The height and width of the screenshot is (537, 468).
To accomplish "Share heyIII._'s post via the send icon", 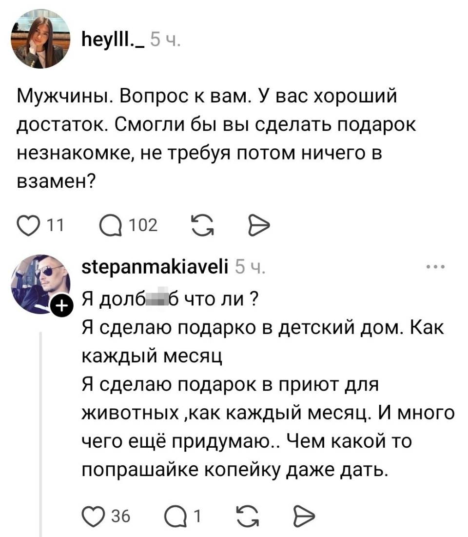I will [258, 225].
